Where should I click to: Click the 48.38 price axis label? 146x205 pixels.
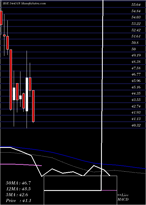pos(136,62)
